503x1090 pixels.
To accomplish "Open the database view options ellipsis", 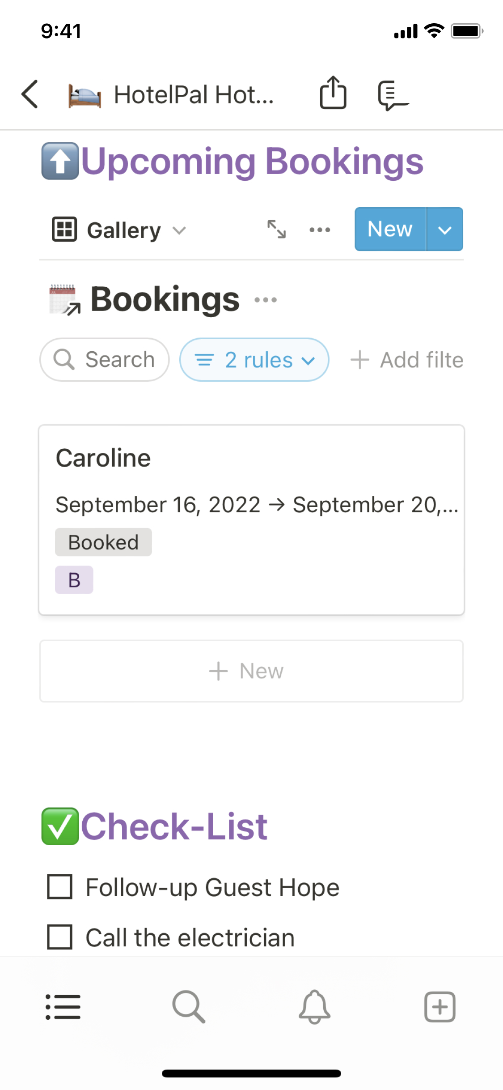I will point(320,230).
